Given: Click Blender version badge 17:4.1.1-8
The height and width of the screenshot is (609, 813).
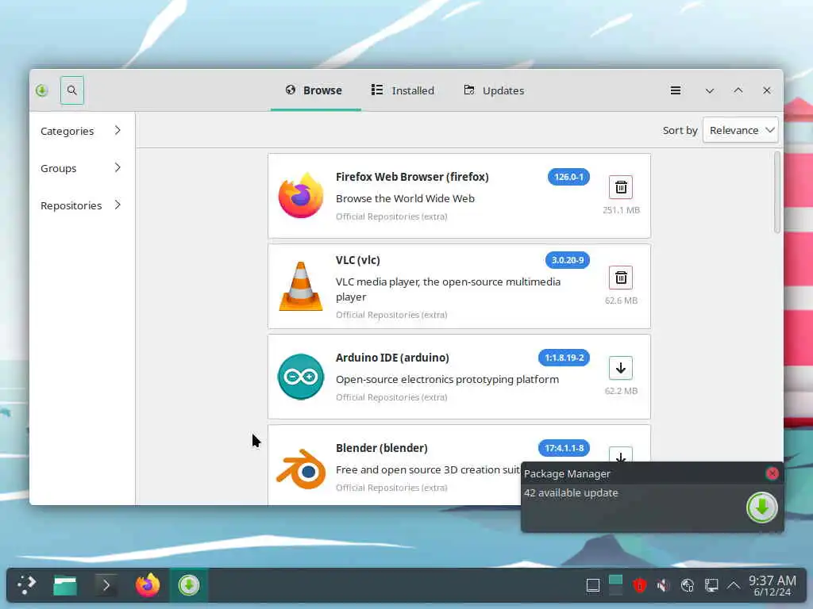Looking at the screenshot, I should [x=564, y=448].
